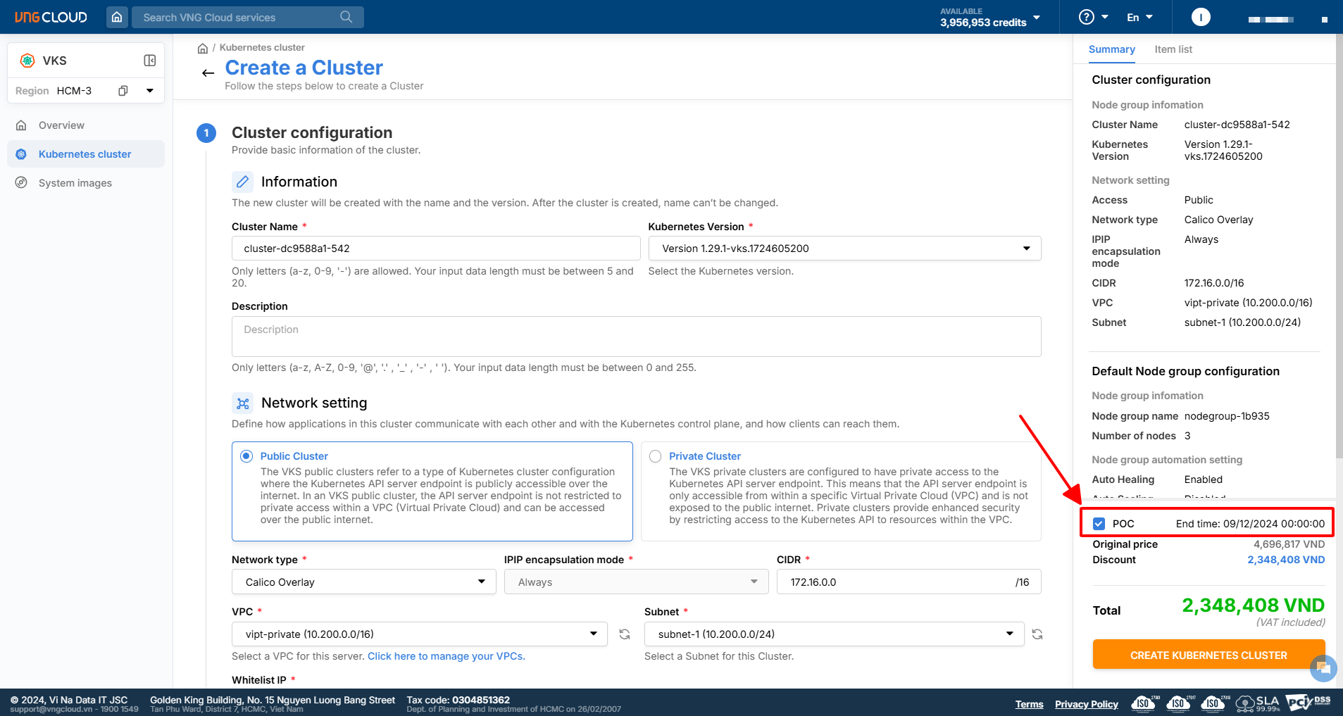1343x716 pixels.
Task: Uncheck the POC checkbox
Action: point(1099,524)
